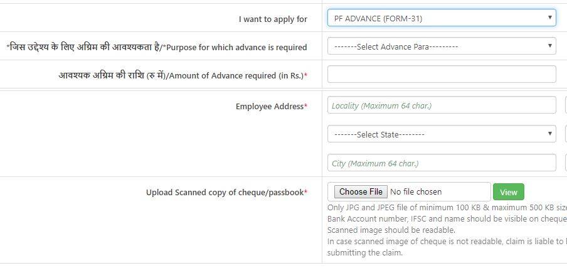The image size is (567, 268).
Task: Click the Upload Scanned copy of cheque/passbook label
Action: pyautogui.click(x=226, y=193)
